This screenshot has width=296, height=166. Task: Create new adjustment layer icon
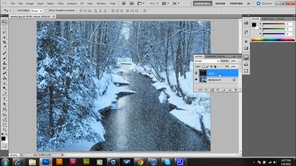pyautogui.click(x=218, y=90)
